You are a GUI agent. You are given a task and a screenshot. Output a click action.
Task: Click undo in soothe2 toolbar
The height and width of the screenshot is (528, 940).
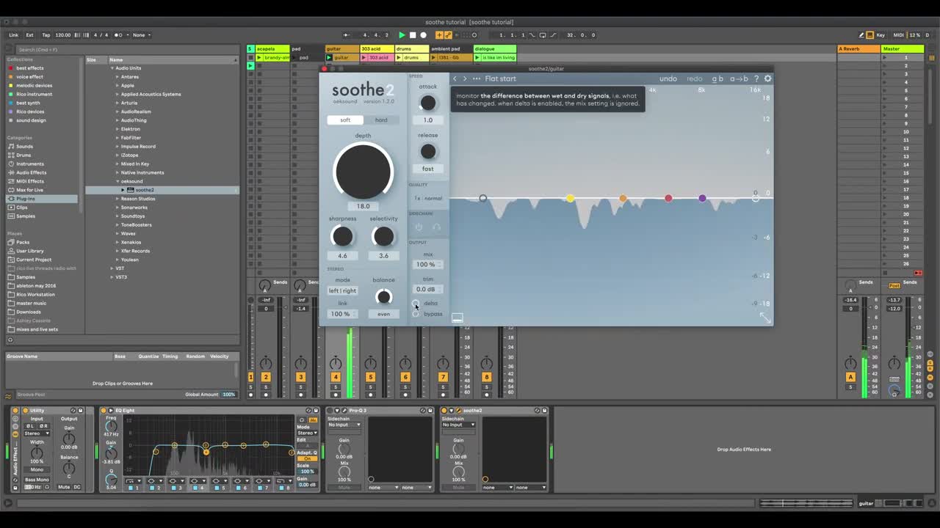pos(668,78)
